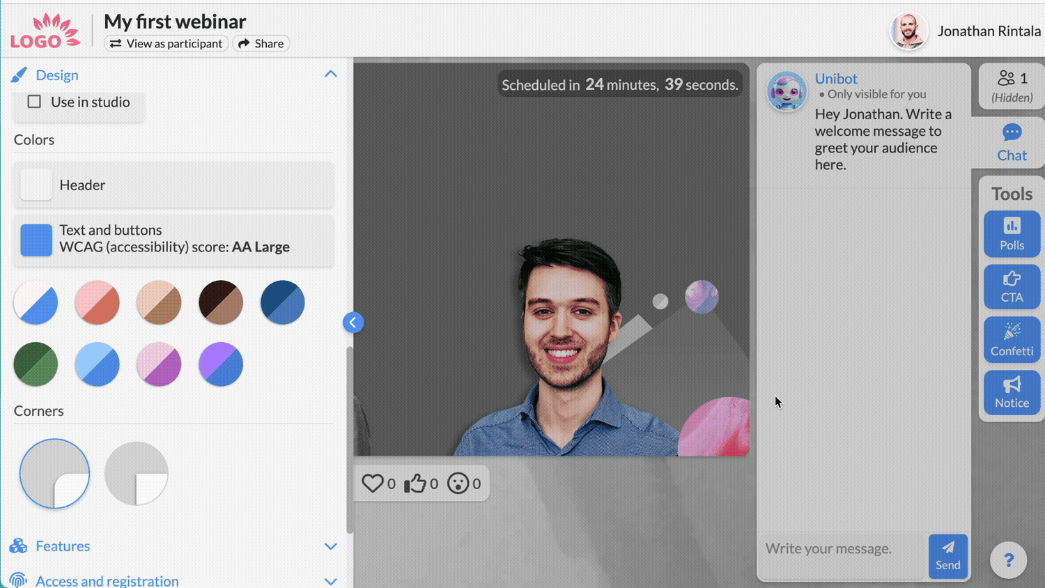The height and width of the screenshot is (588, 1045).
Task: Open the Notice tool
Action: pyautogui.click(x=1012, y=392)
